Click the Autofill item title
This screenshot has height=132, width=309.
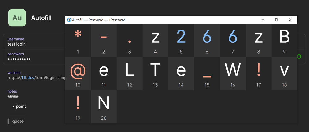coord(41,18)
